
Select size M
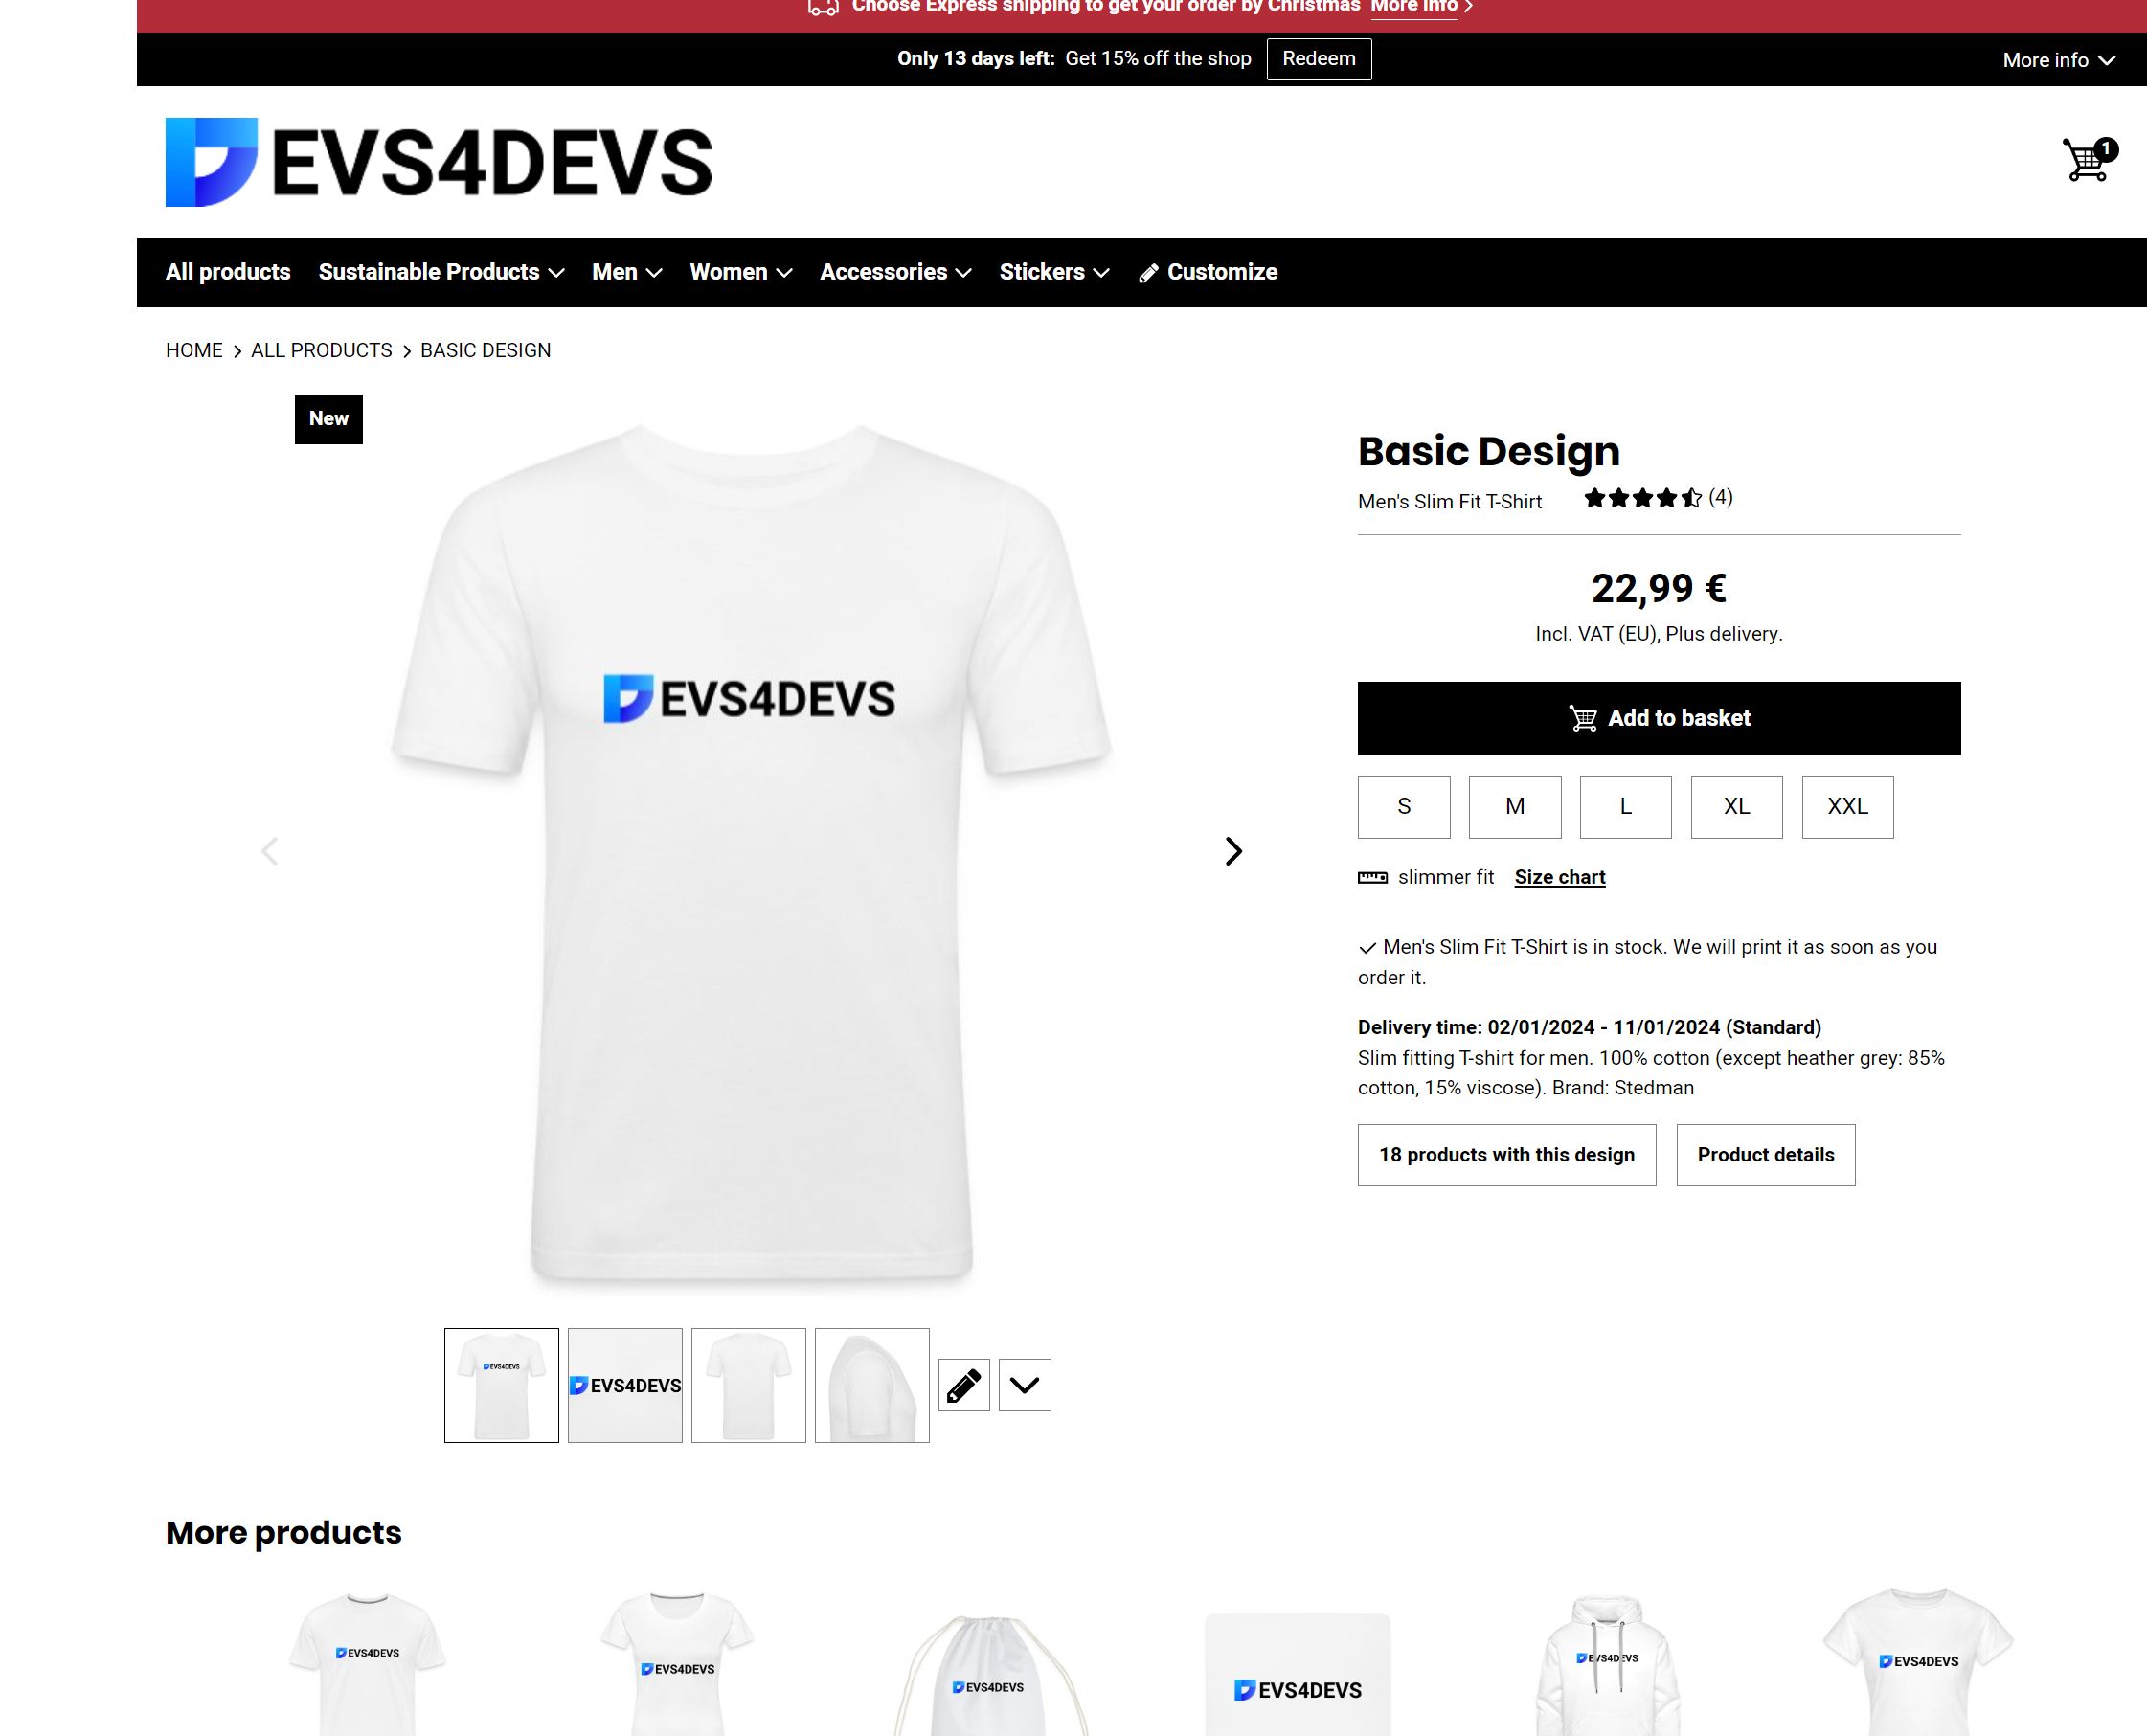tap(1515, 807)
